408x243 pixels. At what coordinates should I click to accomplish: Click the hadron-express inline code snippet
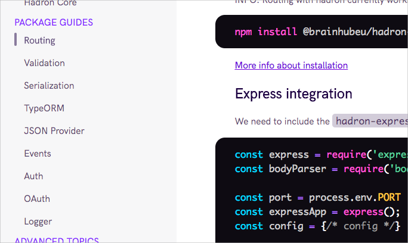(370, 121)
